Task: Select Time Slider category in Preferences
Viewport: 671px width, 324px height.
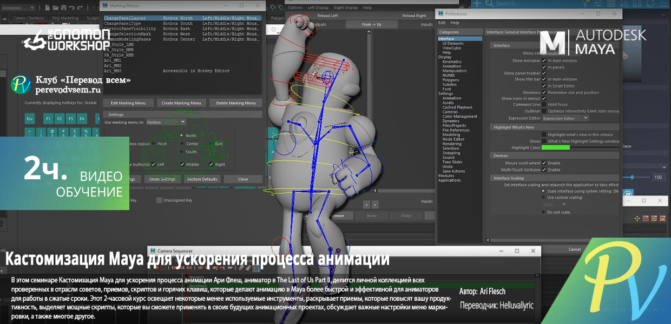Action: click(452, 162)
